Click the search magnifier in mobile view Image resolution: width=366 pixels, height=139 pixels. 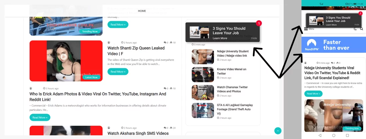coord(361,29)
